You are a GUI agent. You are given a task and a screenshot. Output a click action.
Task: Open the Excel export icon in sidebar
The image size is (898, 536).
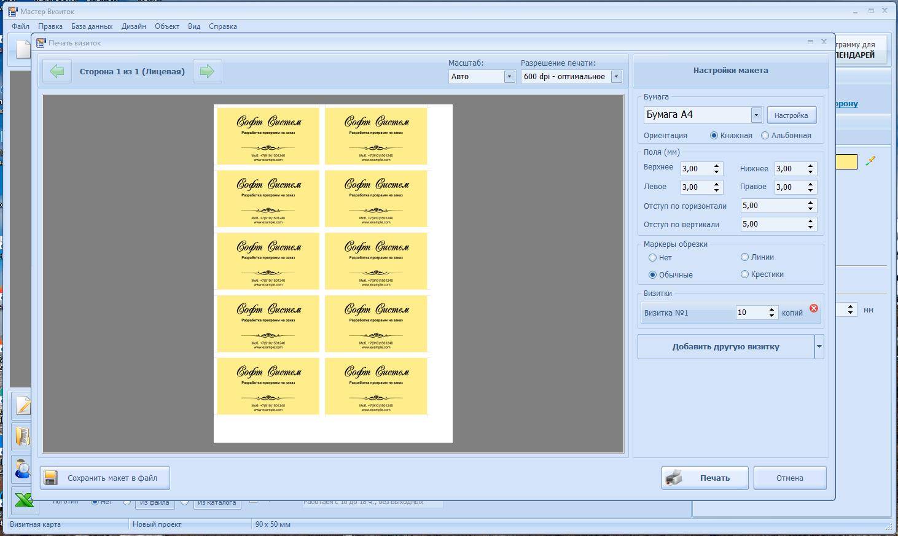24,500
